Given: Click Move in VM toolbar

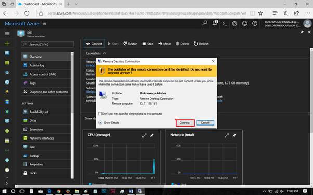Looking at the screenshot, I should (x=164, y=44).
